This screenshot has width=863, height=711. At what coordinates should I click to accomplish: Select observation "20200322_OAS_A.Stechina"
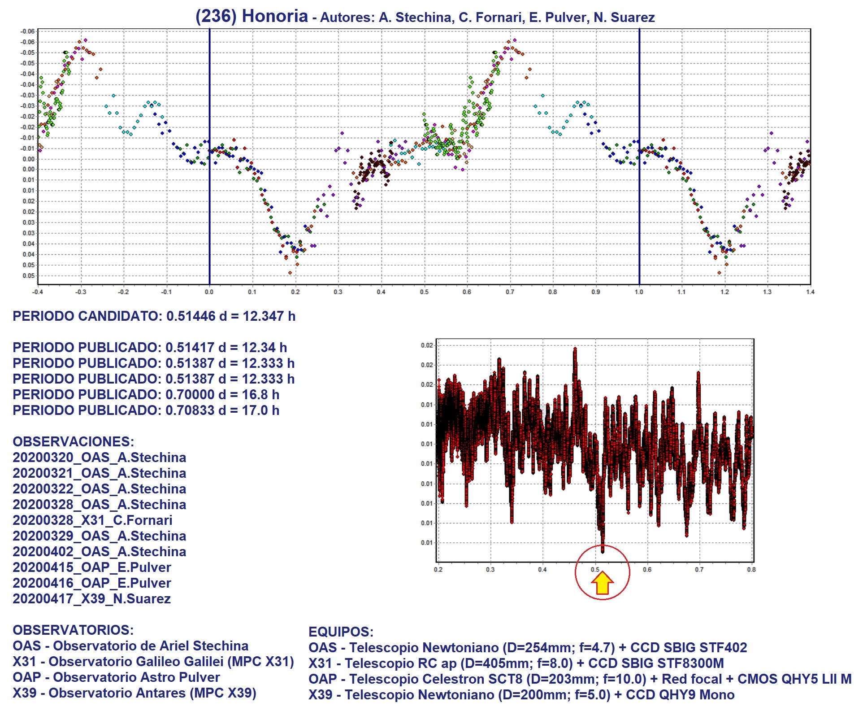point(99,489)
